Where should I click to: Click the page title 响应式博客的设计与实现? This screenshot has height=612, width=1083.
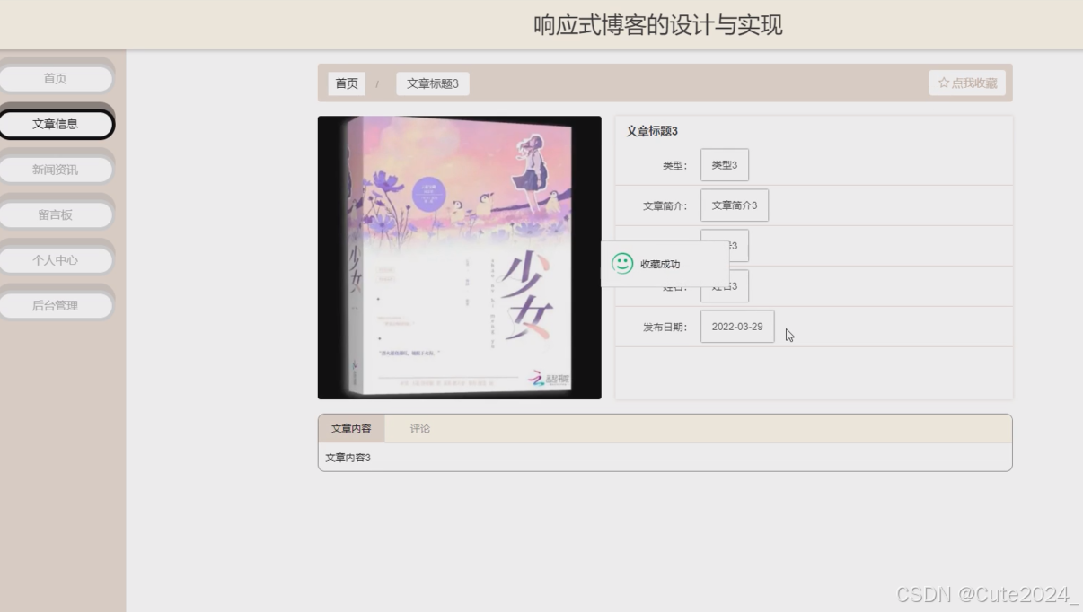tap(658, 25)
